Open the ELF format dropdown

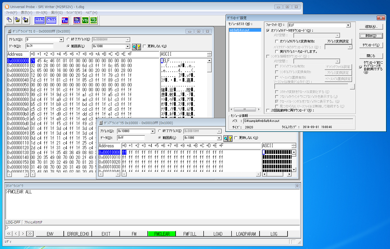tap(348, 25)
